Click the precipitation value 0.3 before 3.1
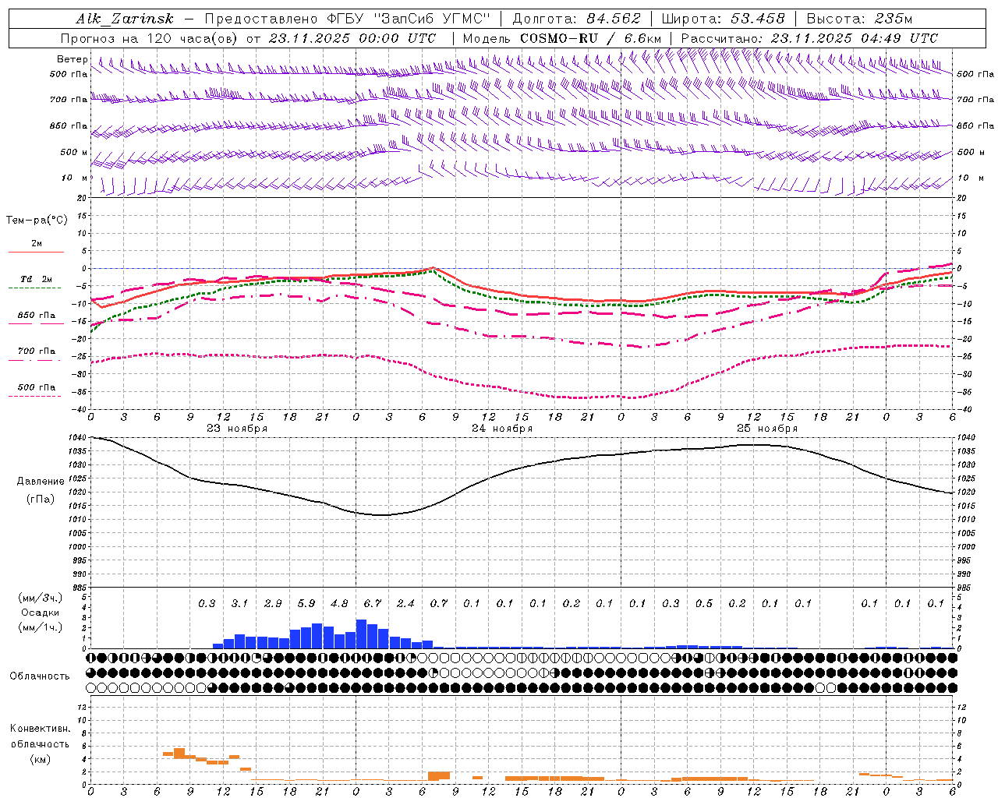Screen dimensions: 998x798 click(207, 604)
